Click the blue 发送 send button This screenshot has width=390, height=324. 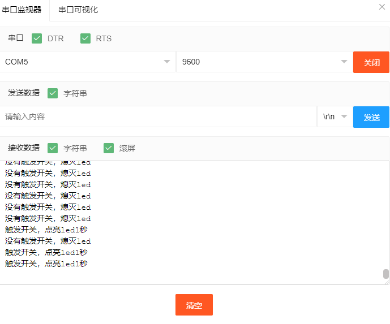371,117
